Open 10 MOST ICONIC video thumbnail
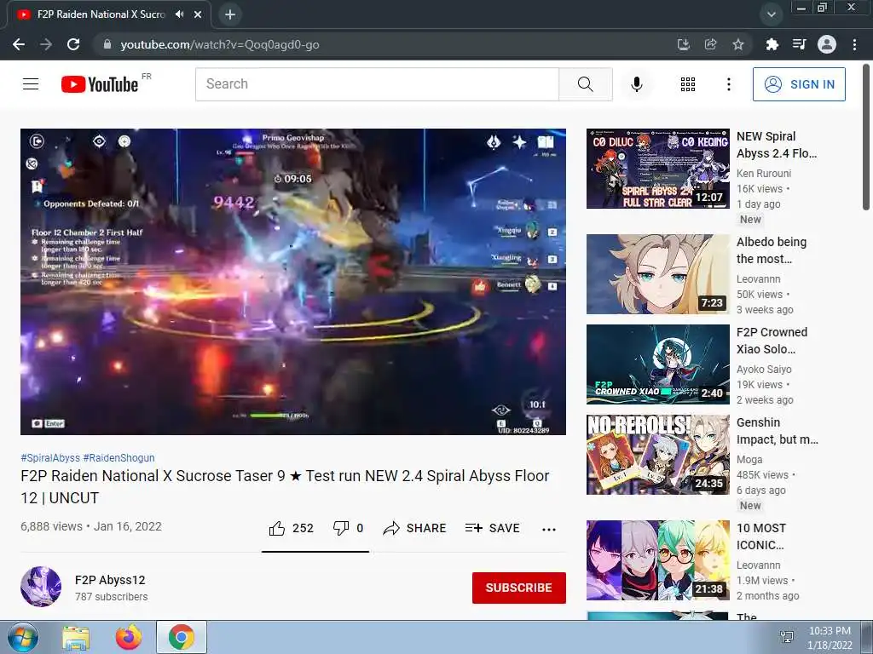This screenshot has width=873, height=654. click(657, 560)
